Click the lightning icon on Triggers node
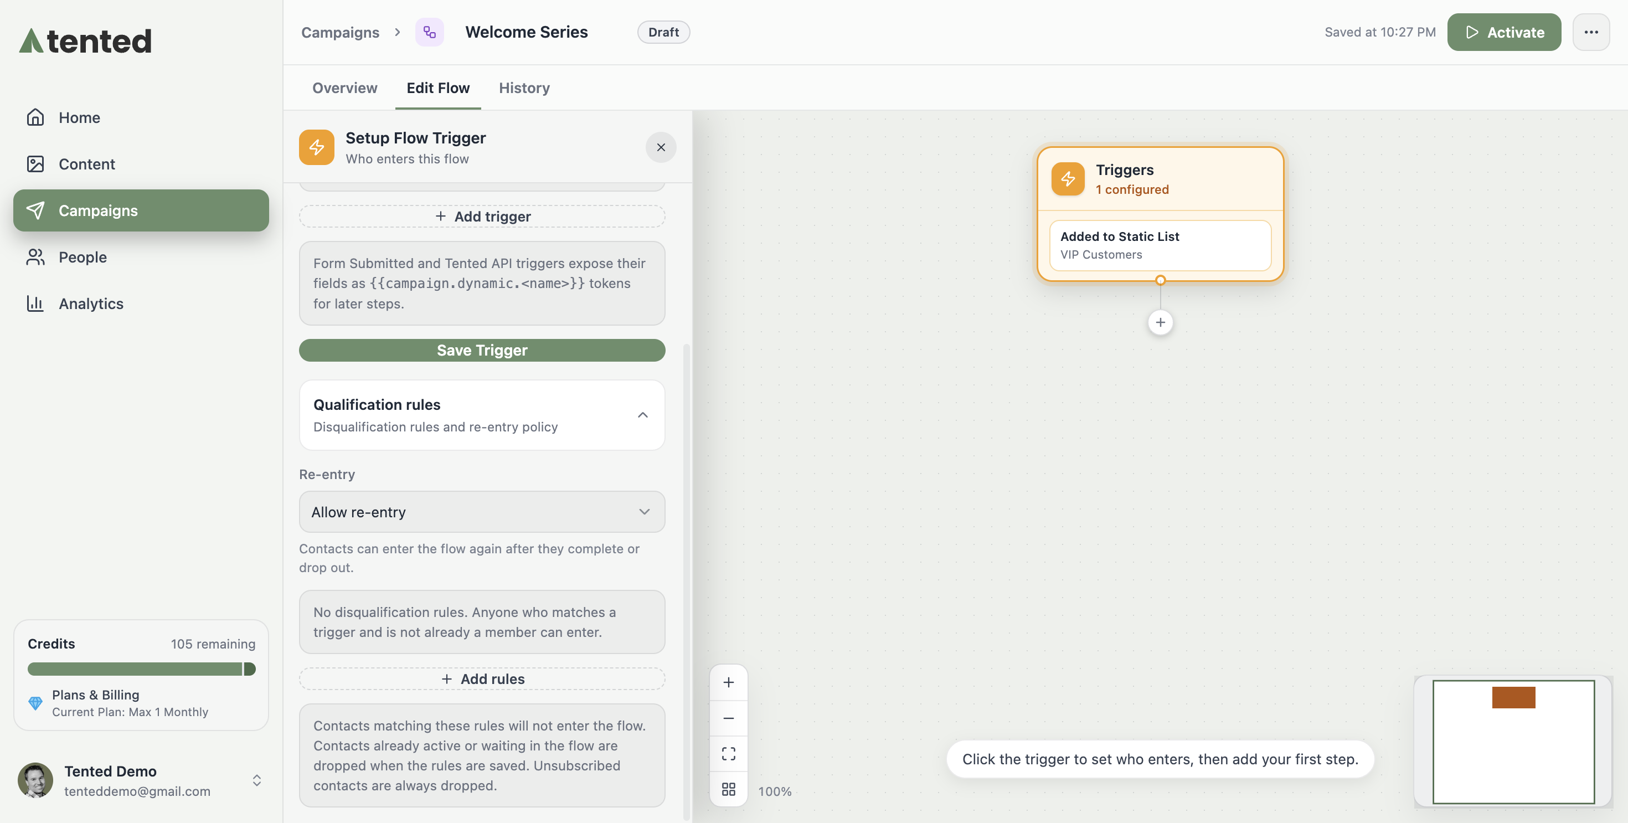This screenshot has width=1628, height=823. click(1068, 179)
